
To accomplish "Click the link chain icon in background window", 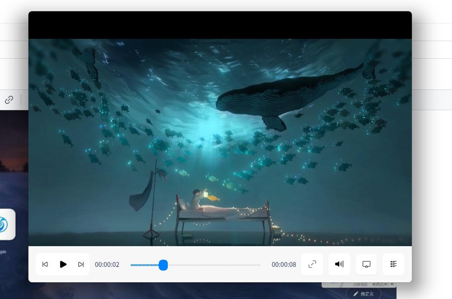I will 9,100.
